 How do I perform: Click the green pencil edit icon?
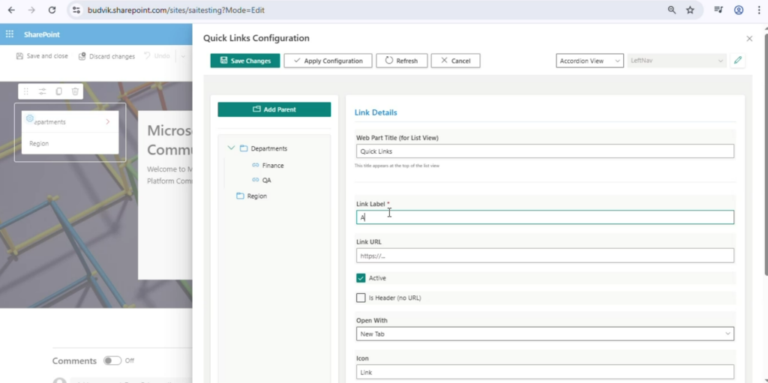pyautogui.click(x=738, y=61)
